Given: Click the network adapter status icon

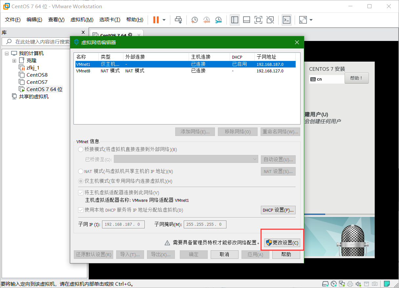Looking at the screenshot, I should (x=342, y=283).
